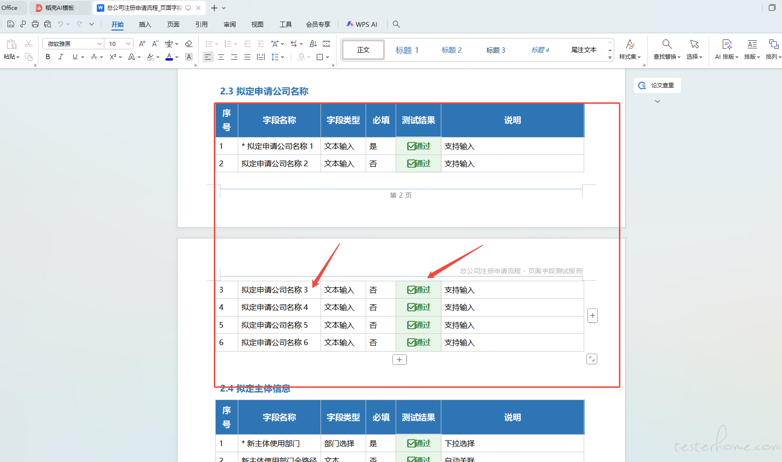Click the clear formatting eraser icon
This screenshot has height=462, width=782.
click(189, 44)
